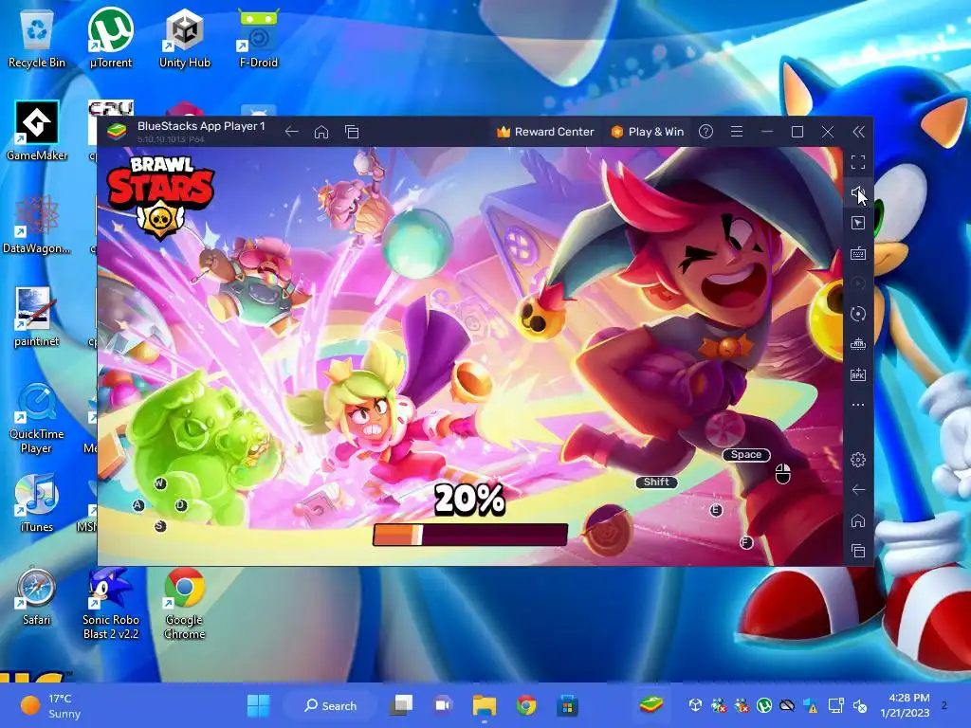Open Chrome from the taskbar
The image size is (971, 728).
(x=526, y=705)
